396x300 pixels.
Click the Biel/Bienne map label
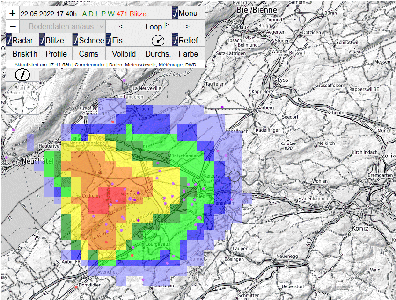[257, 10]
